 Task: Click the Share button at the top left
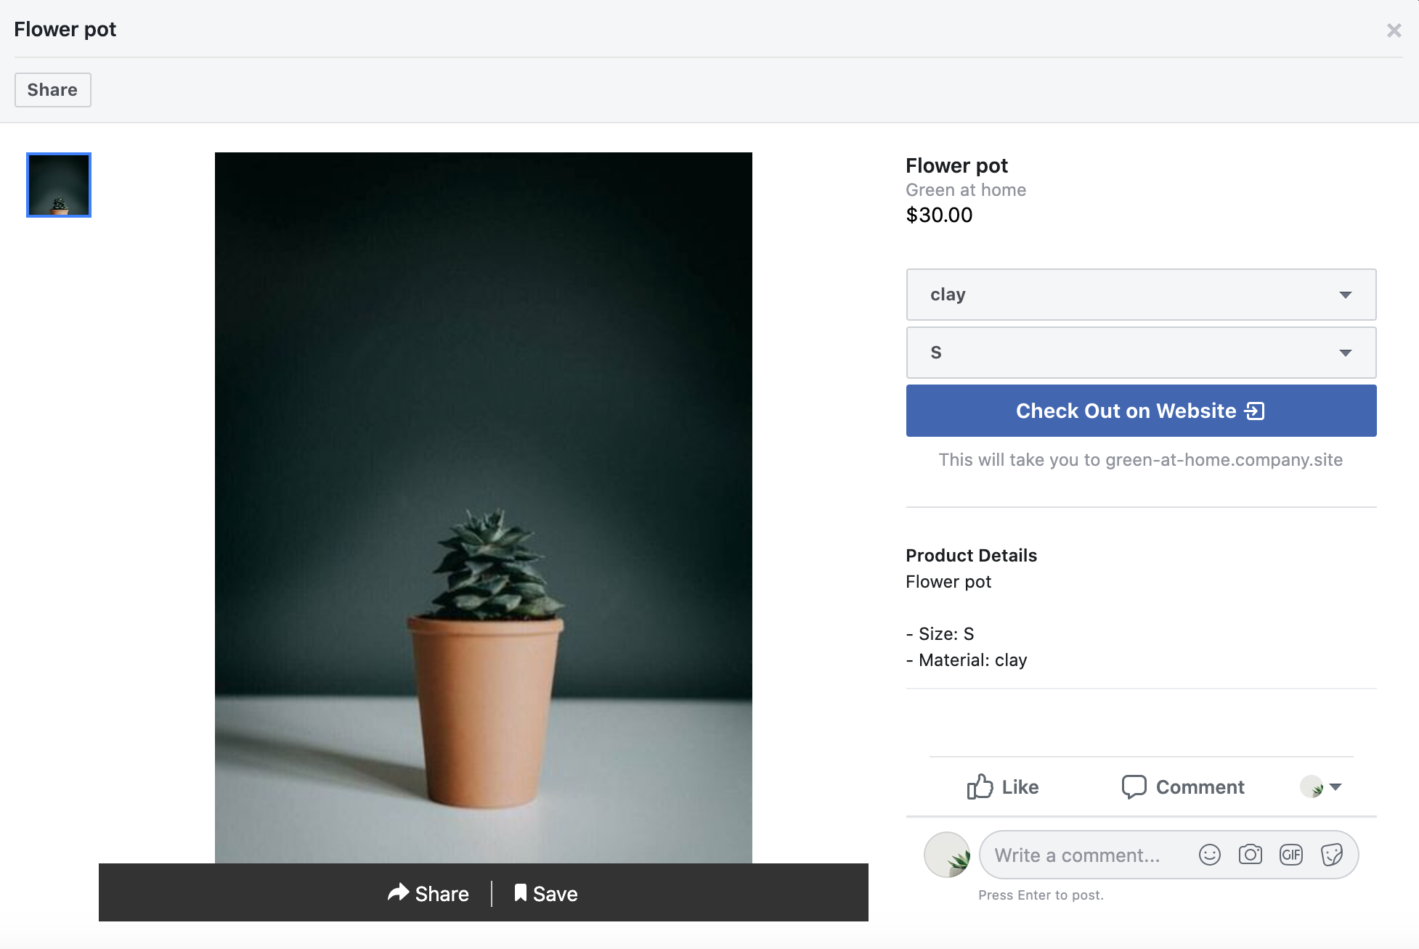point(52,89)
